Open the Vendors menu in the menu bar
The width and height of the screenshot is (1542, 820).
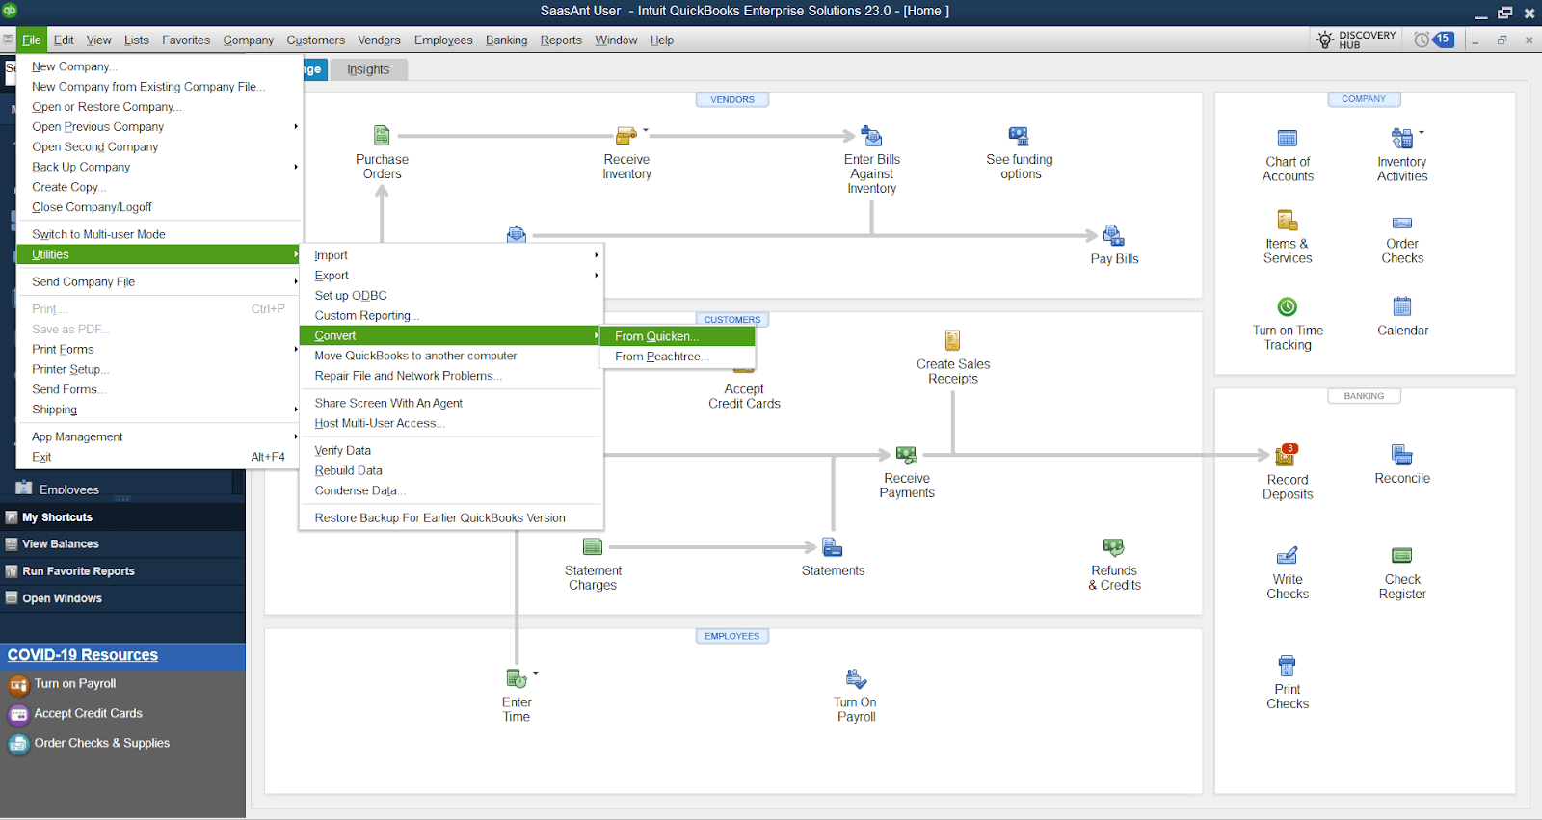pyautogui.click(x=379, y=40)
